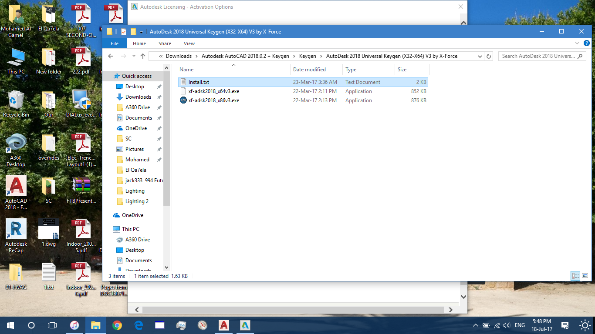
Task: Select Quick access in the navigation pane
Action: click(x=136, y=76)
